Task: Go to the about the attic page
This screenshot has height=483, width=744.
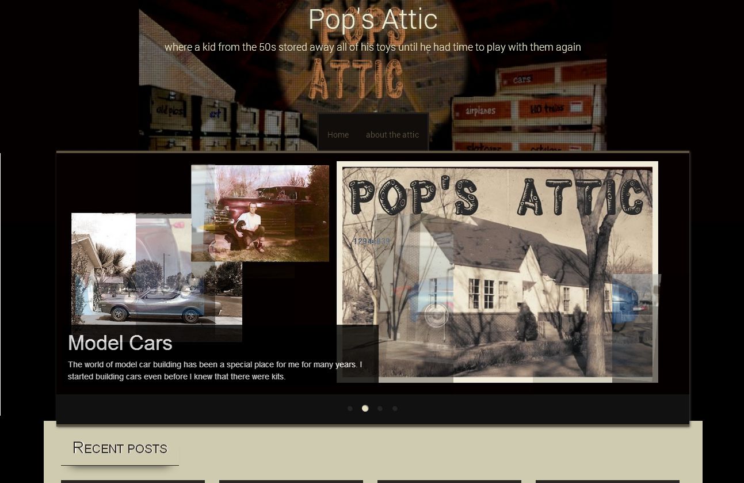Action: point(392,135)
